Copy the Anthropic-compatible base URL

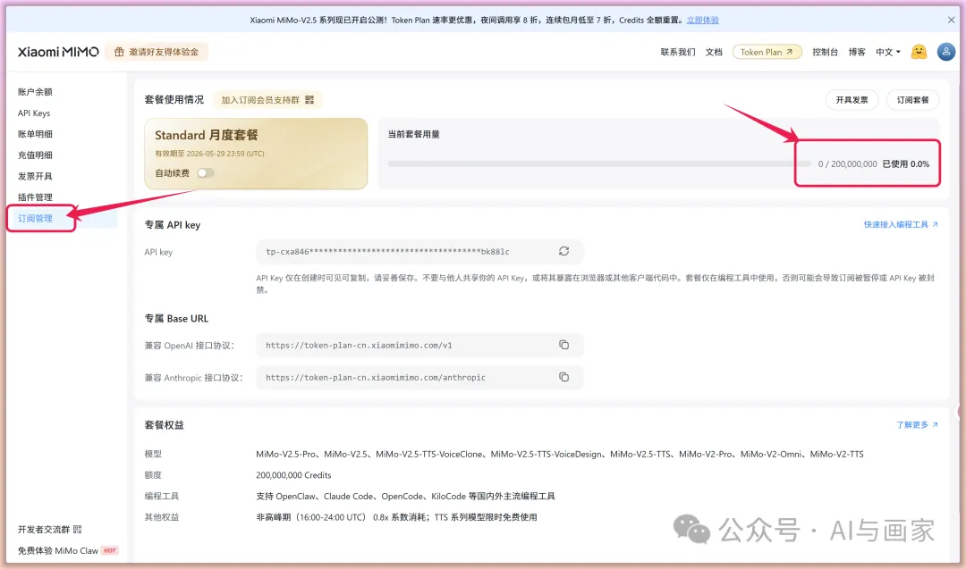click(563, 376)
